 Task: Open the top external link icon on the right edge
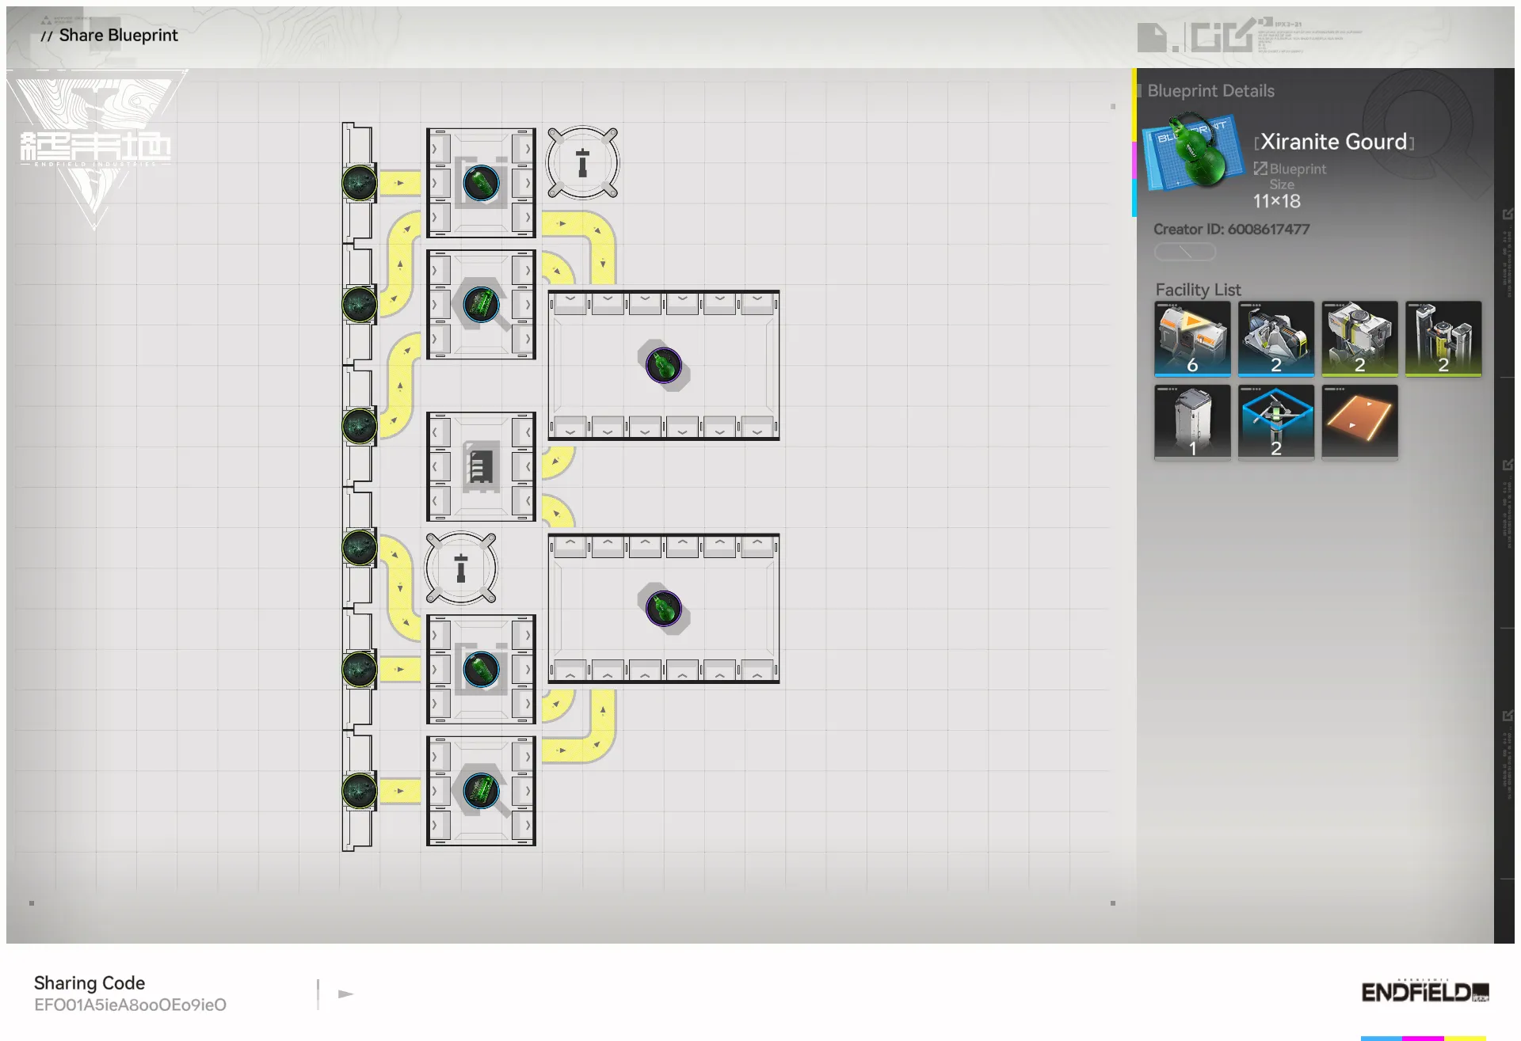1508,214
